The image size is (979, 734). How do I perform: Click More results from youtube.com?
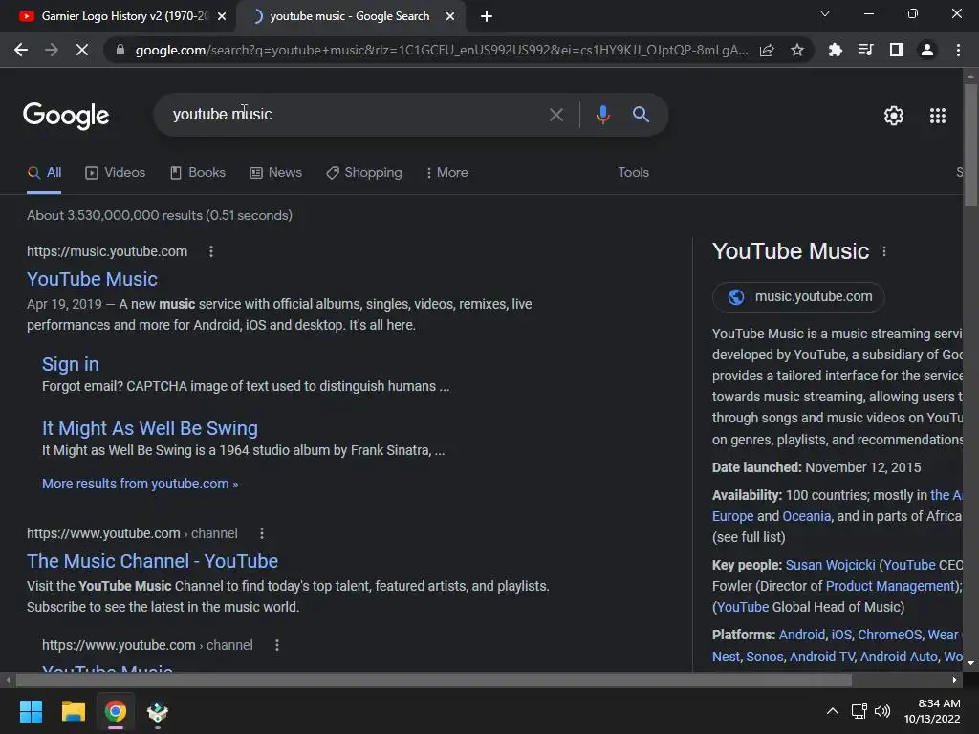point(140,484)
